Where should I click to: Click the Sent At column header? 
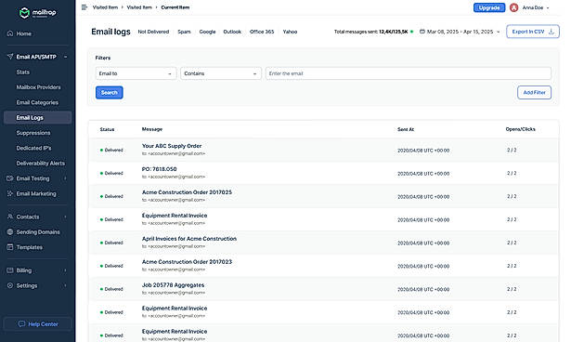406,129
